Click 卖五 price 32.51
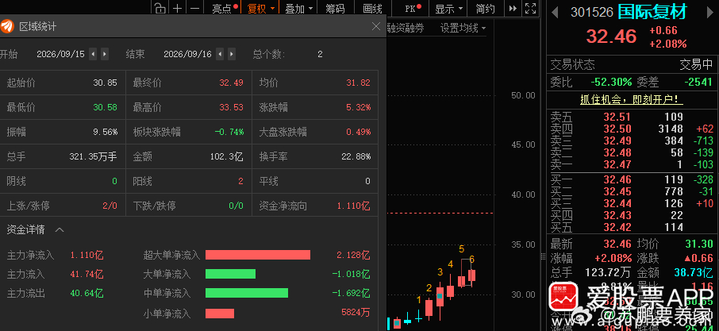This screenshot has width=719, height=331. pos(617,117)
